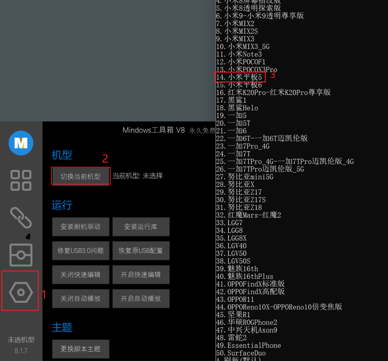Select list entry 35. LGG8X

tap(231, 238)
